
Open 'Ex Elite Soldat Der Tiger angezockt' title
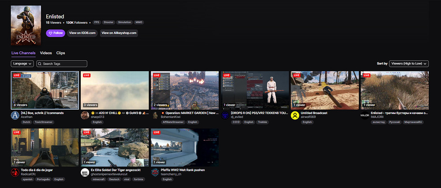click(x=116, y=170)
